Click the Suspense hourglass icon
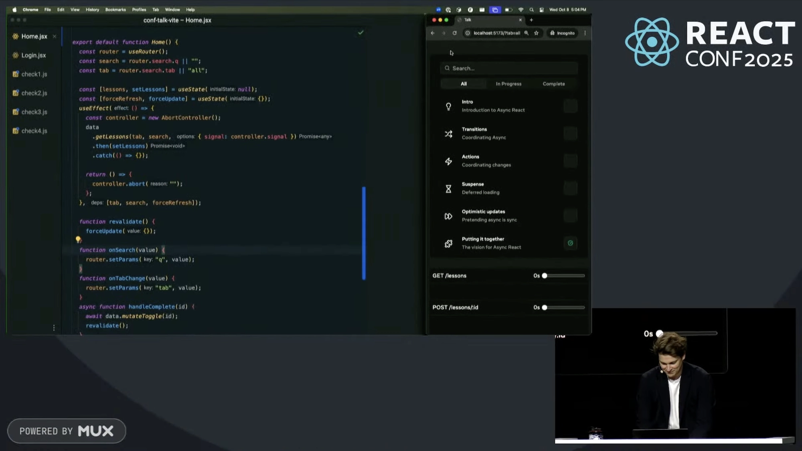802x451 pixels. click(x=448, y=189)
